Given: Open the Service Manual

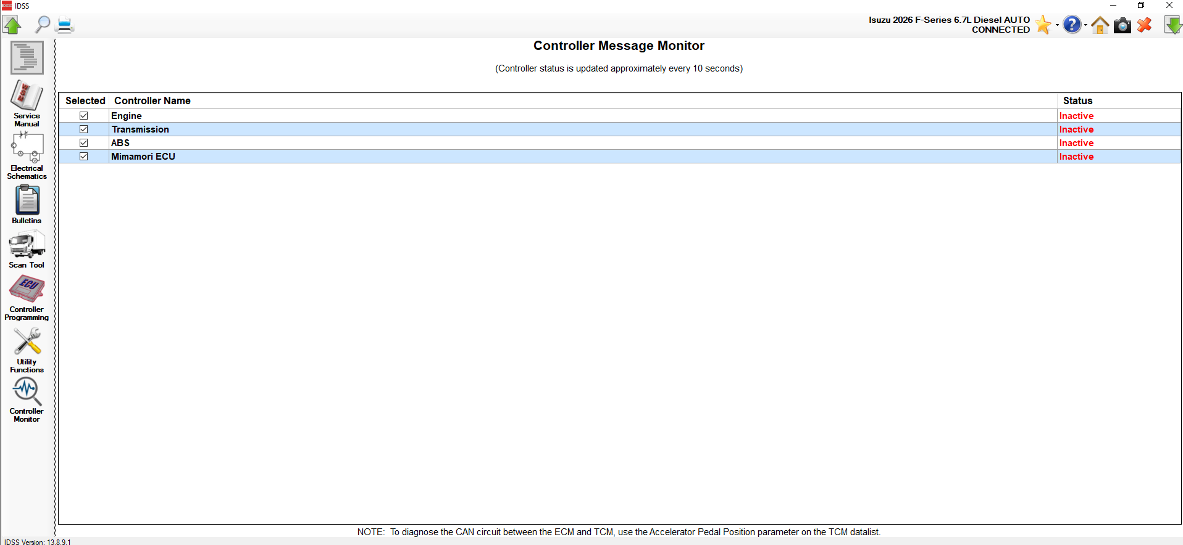Looking at the screenshot, I should (27, 103).
